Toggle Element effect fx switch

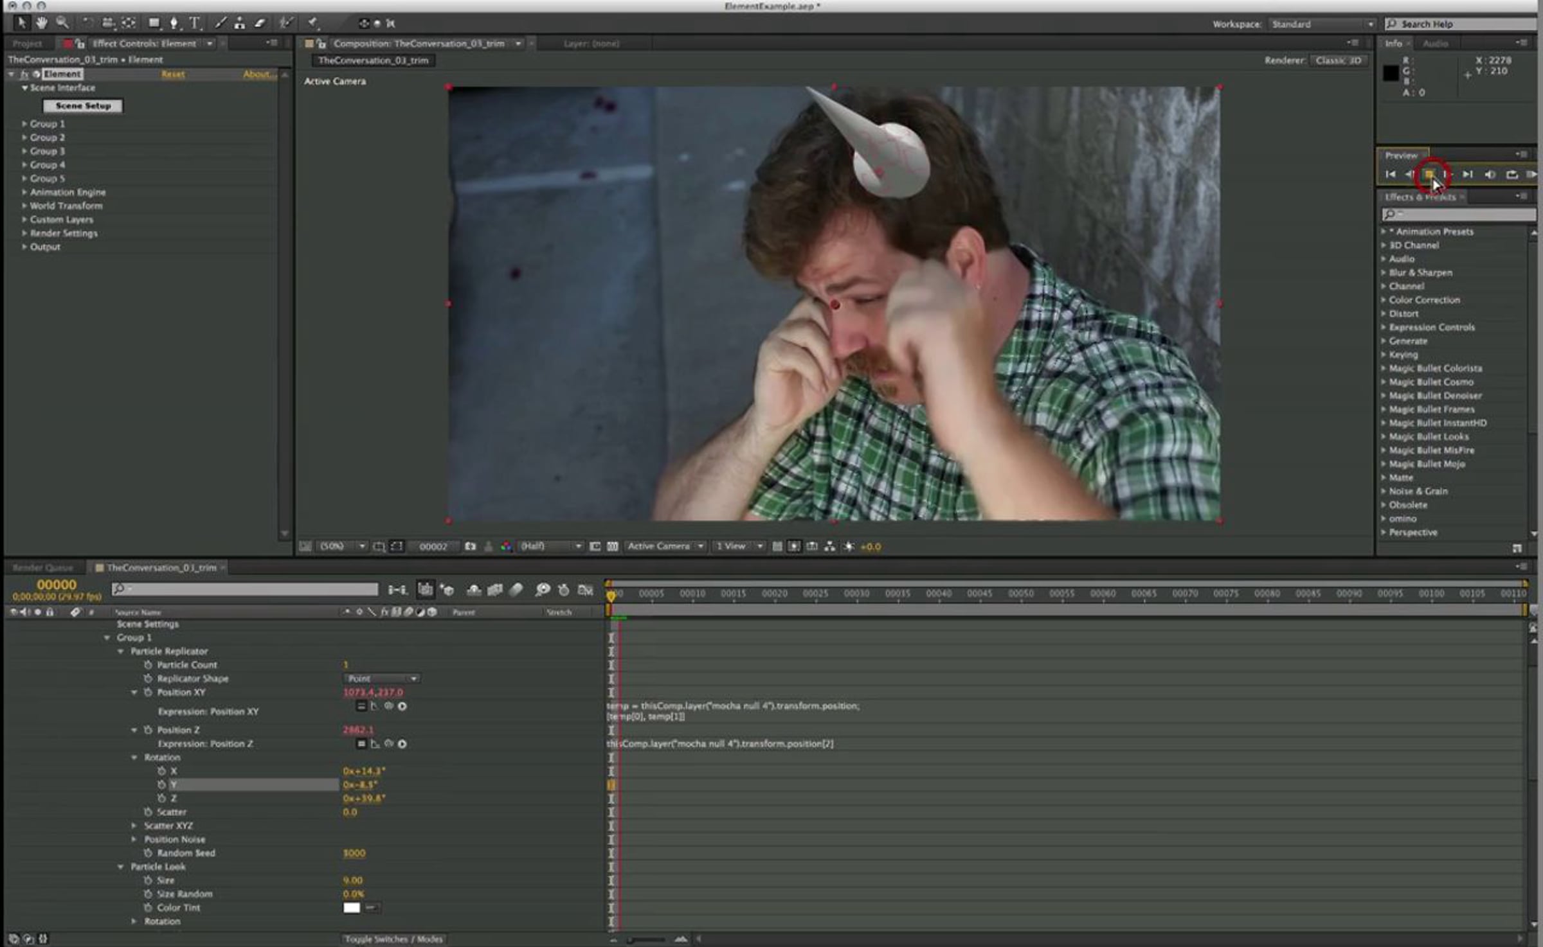(x=24, y=74)
